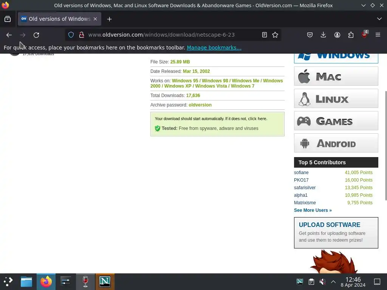
Task: Select the OldVersion.com tab
Action: coord(59,19)
